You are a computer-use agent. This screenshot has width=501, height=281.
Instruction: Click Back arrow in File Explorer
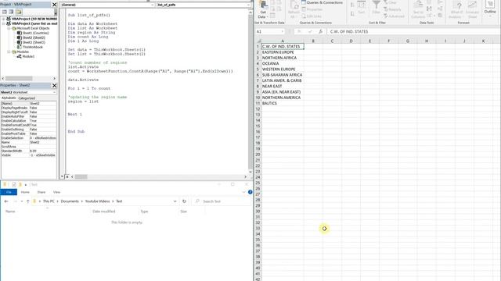(x=6, y=201)
